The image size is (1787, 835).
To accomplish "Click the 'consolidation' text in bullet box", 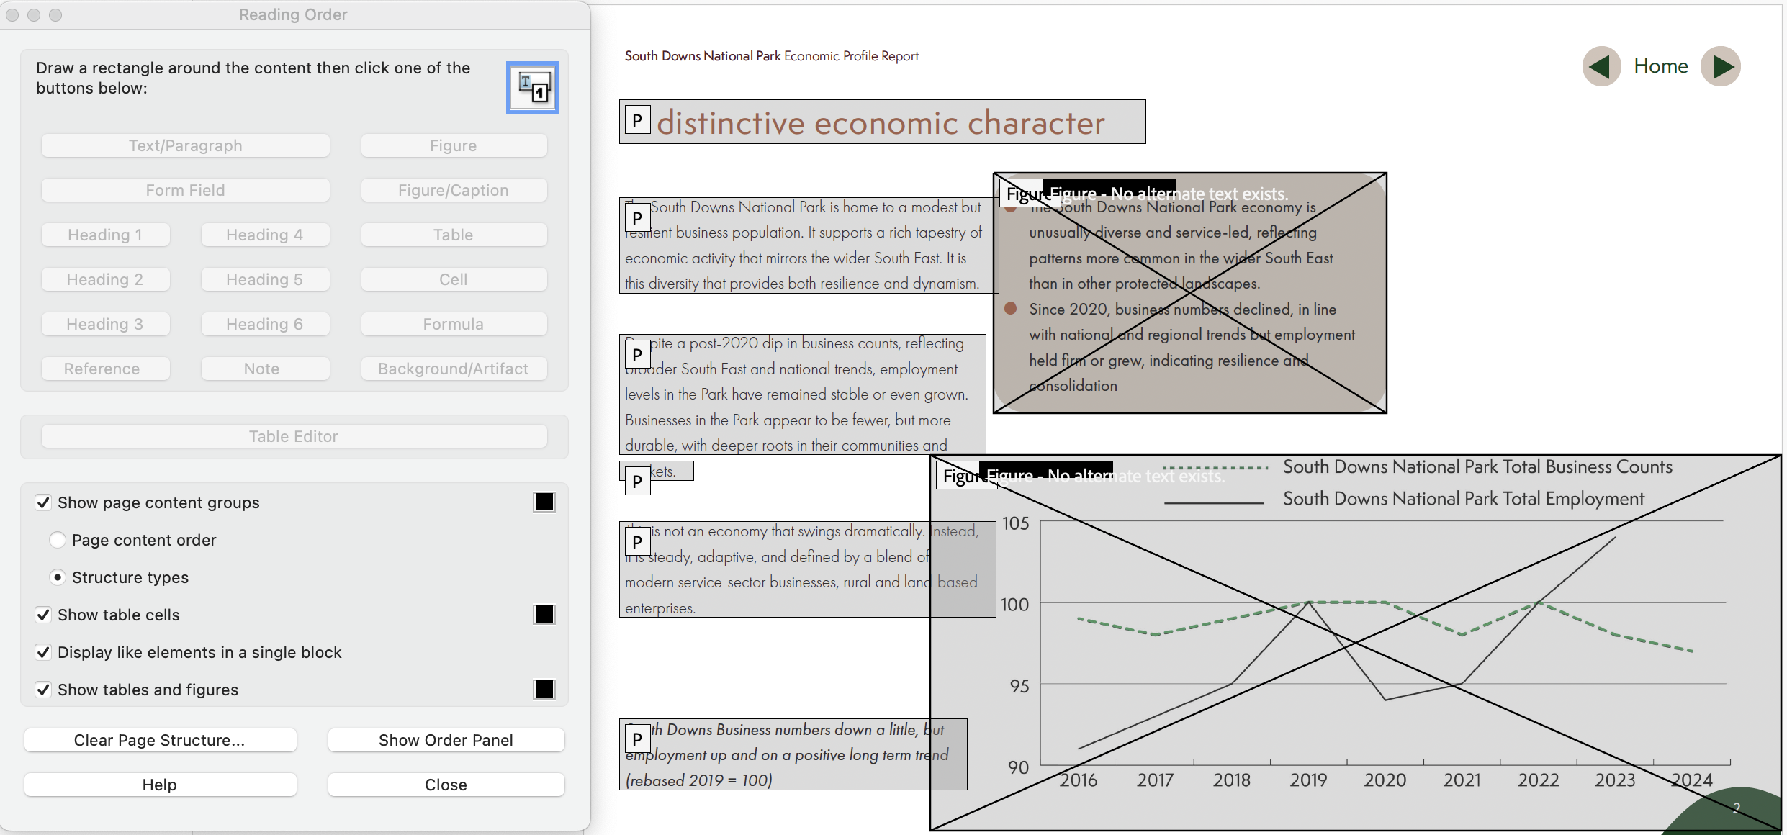I will pos(1073,386).
